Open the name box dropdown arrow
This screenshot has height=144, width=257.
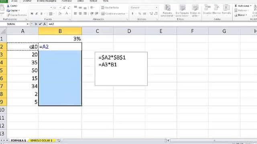click(x=28, y=24)
